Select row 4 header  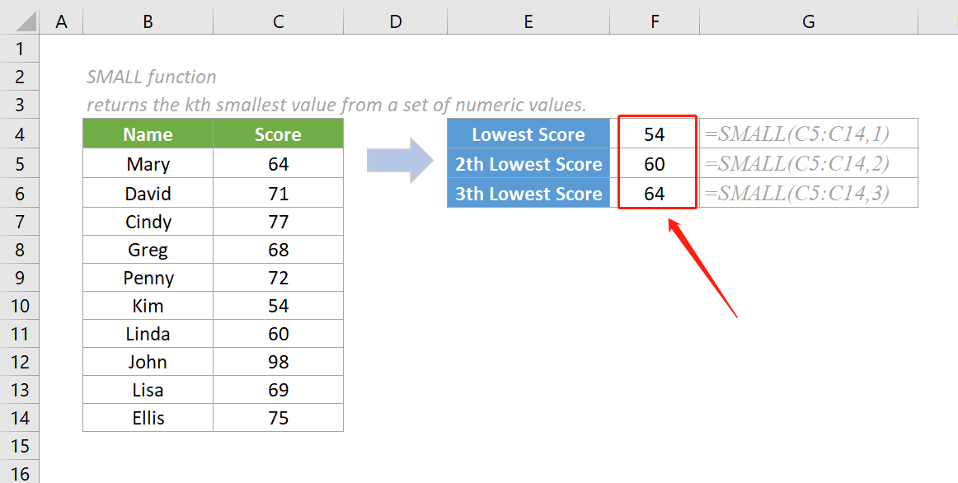pyautogui.click(x=19, y=133)
